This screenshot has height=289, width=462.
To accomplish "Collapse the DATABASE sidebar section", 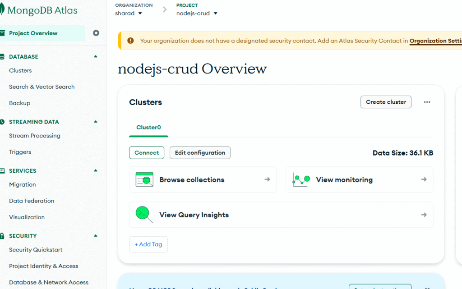I will [x=95, y=56].
